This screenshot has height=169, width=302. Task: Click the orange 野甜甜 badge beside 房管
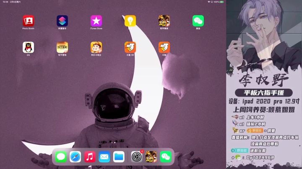(x=255, y=131)
